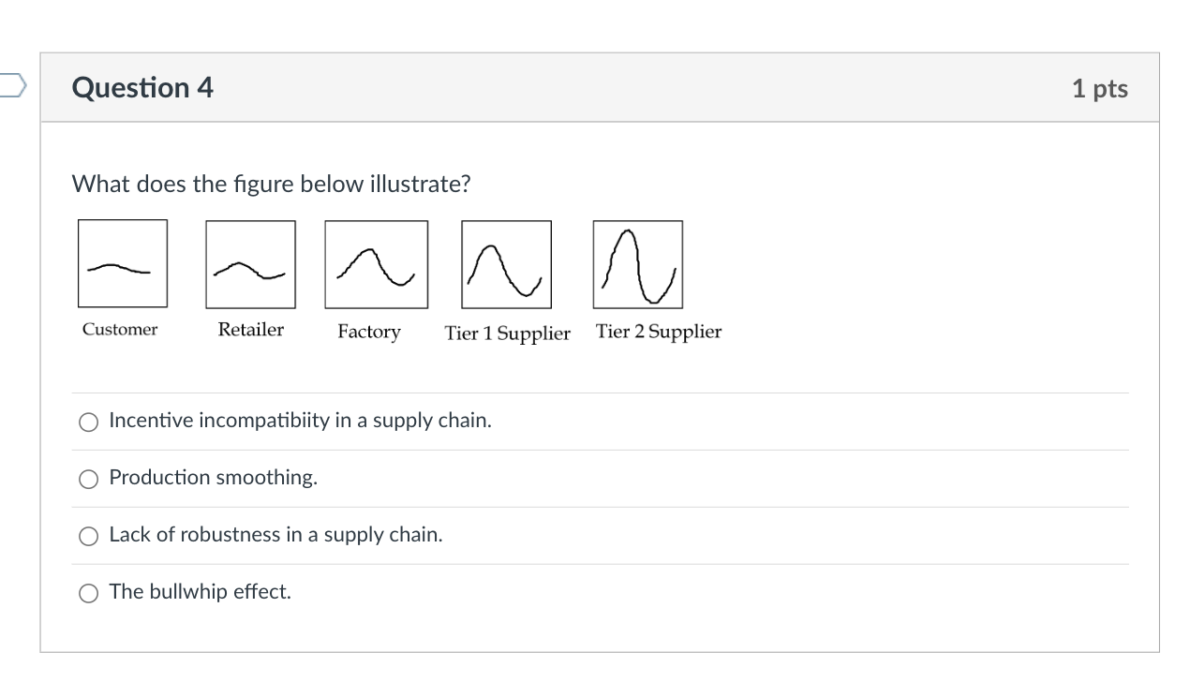
Task: Click the 'Question 4' heading
Action: coord(142,88)
